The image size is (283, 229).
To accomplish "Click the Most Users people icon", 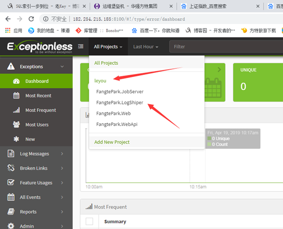I will (x=16, y=124).
